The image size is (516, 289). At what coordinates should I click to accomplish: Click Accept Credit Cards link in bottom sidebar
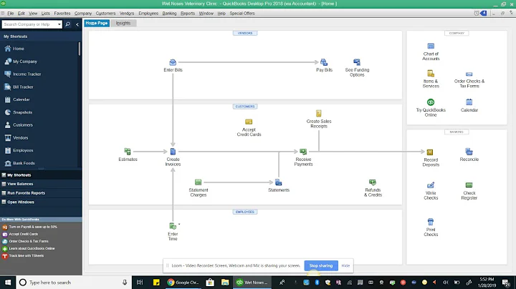click(24, 234)
